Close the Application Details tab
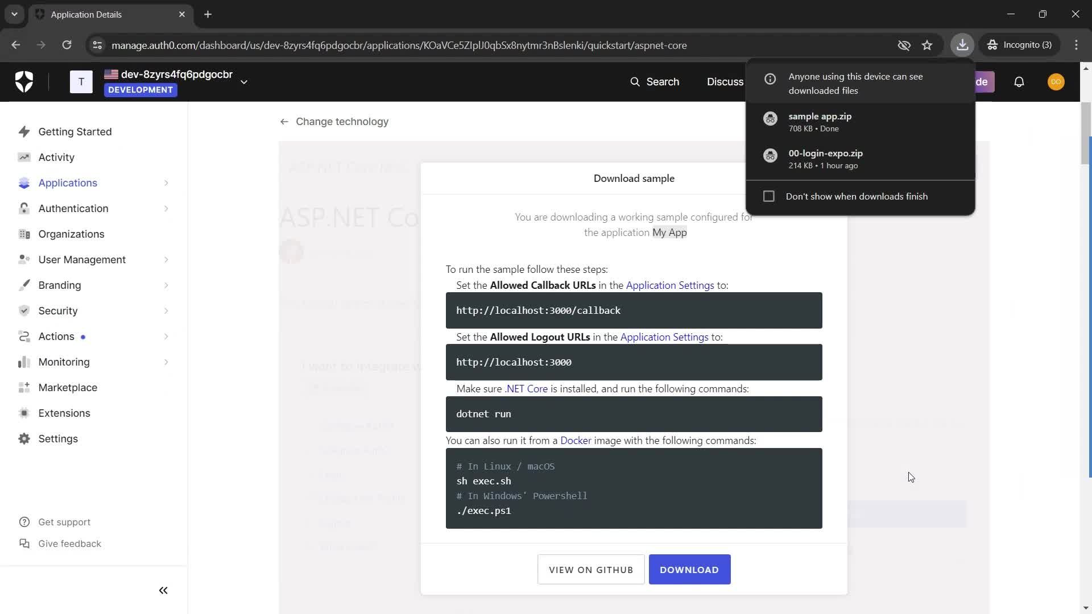The image size is (1092, 614). [182, 14]
